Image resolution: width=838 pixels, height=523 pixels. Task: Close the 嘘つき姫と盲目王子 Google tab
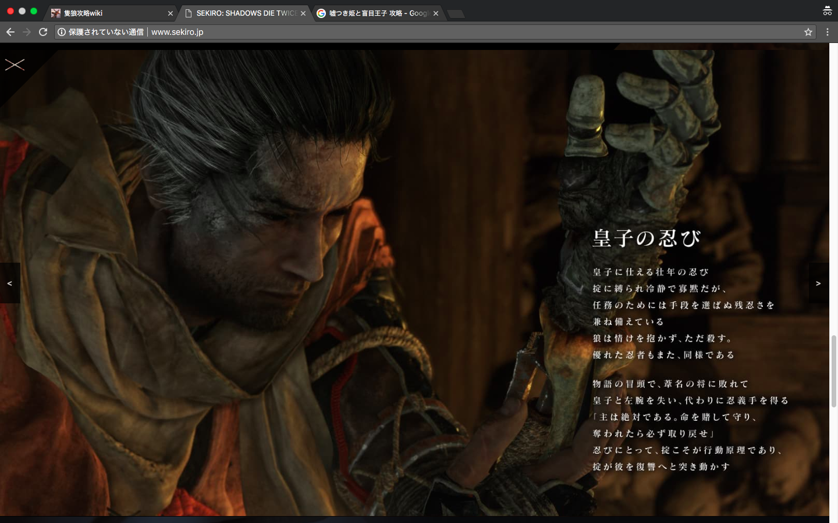[x=436, y=13]
